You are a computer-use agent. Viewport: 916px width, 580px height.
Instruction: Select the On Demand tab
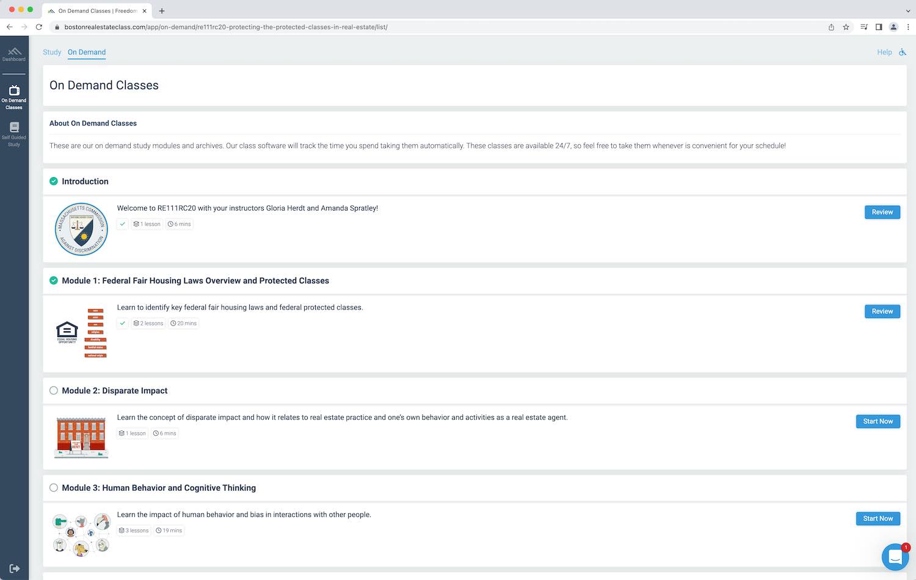pyautogui.click(x=87, y=53)
